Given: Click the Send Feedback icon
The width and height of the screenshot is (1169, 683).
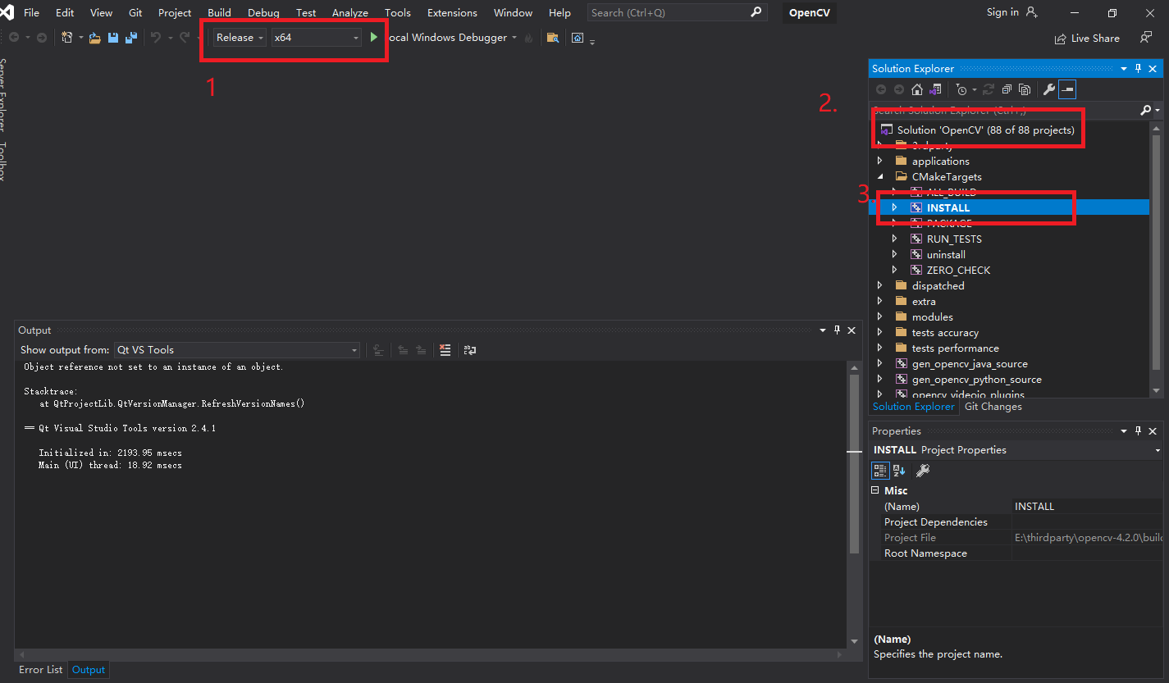Looking at the screenshot, I should click(1146, 38).
